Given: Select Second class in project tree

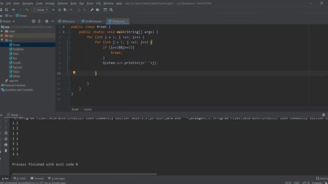Looking at the screenshot, I should 17,67.
